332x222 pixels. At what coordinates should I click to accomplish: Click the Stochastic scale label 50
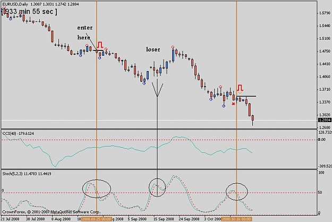[320, 193]
